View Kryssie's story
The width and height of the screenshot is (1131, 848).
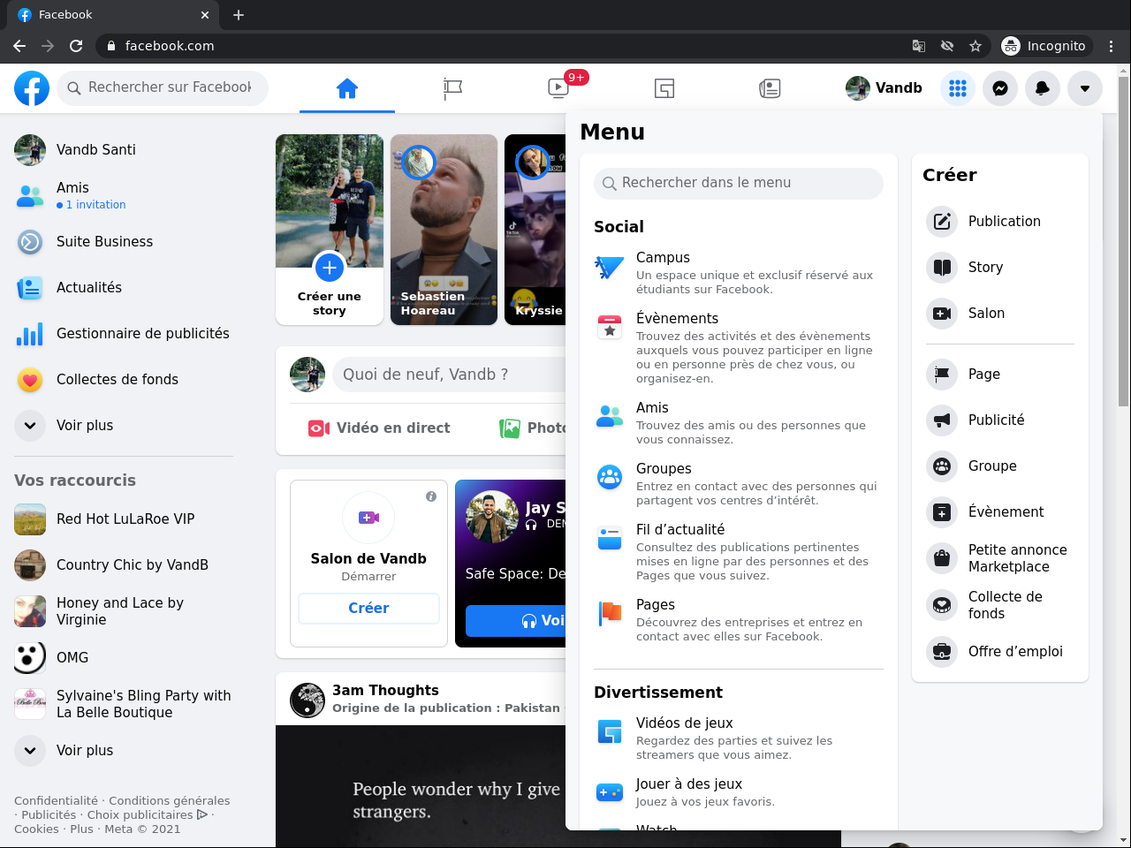pyautogui.click(x=535, y=230)
